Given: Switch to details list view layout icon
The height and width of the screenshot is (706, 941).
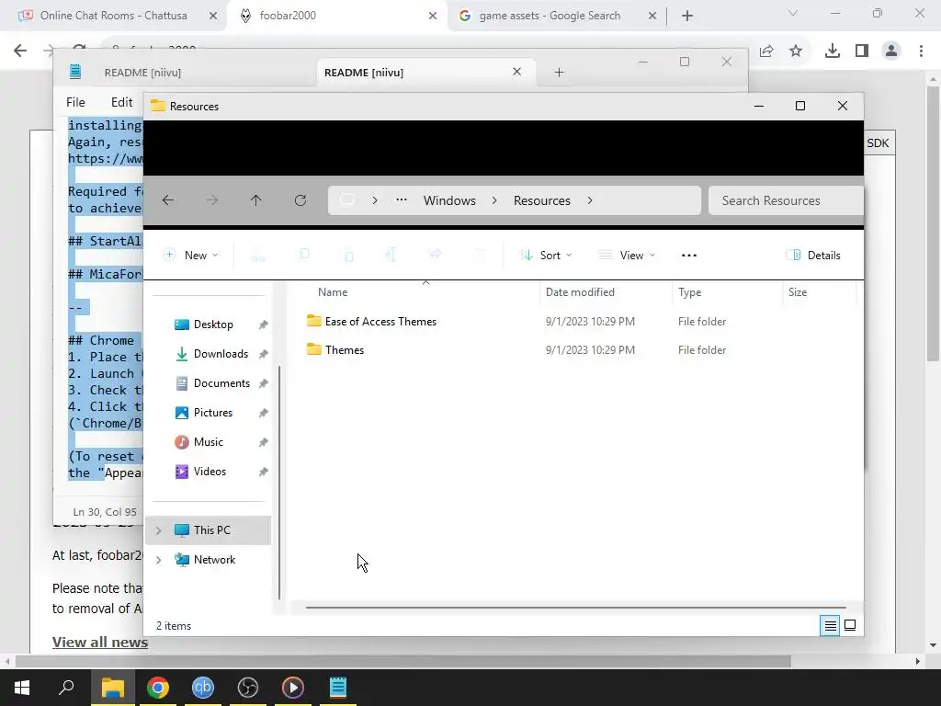Looking at the screenshot, I should click(830, 625).
